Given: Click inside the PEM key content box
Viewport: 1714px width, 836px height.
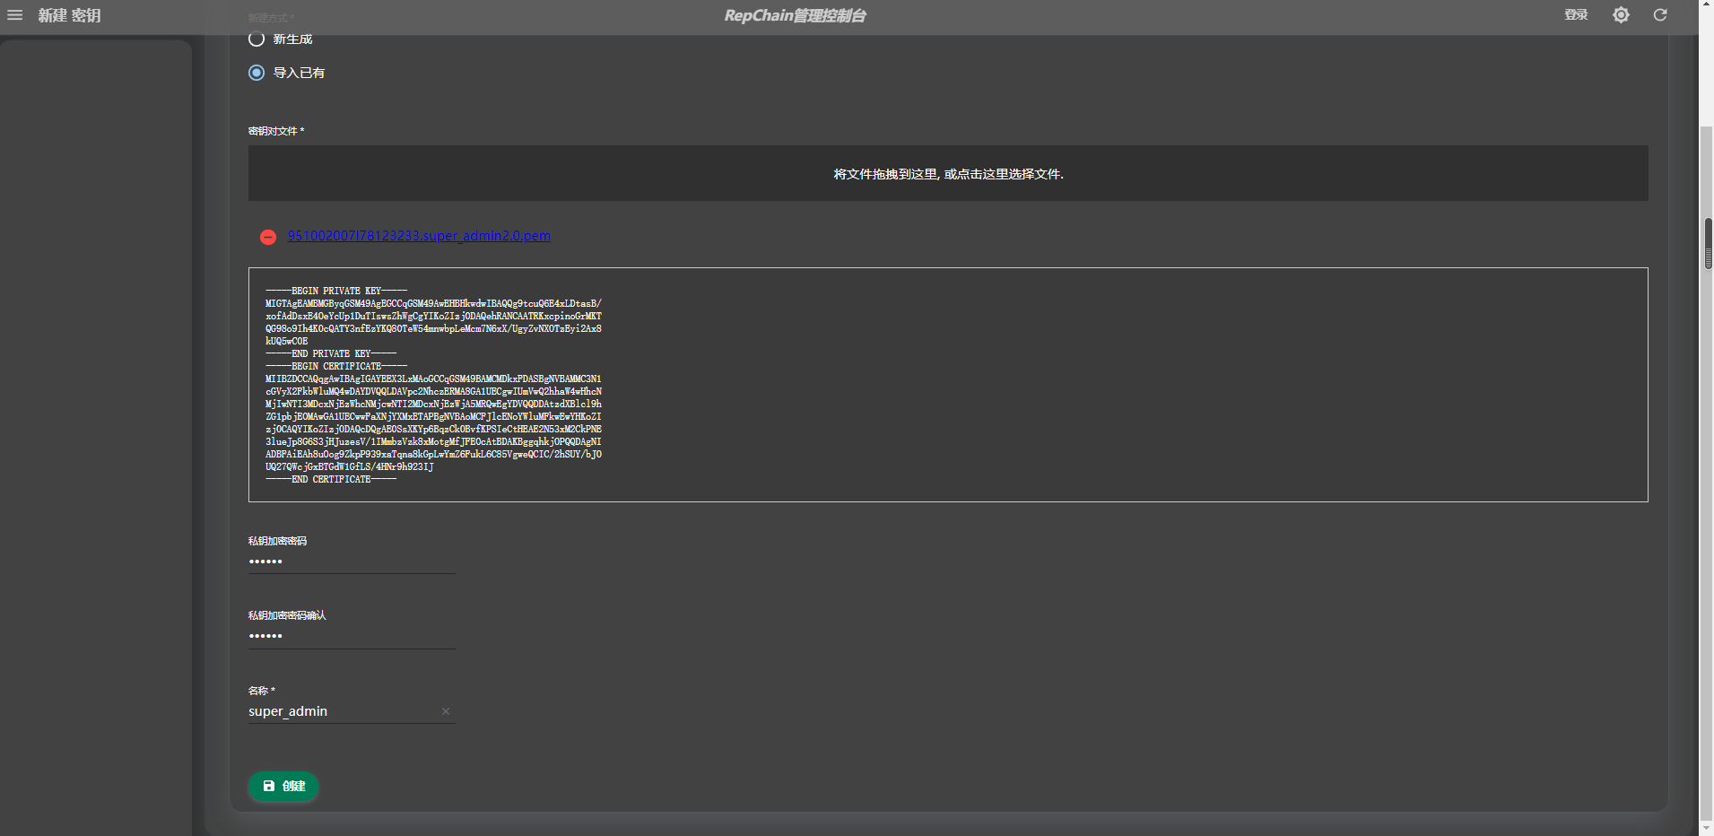Looking at the screenshot, I should tap(948, 385).
